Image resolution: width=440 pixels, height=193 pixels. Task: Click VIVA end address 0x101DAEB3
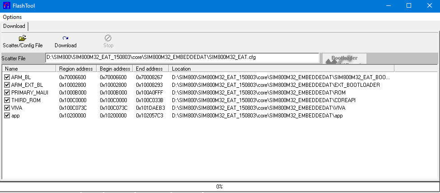point(150,108)
